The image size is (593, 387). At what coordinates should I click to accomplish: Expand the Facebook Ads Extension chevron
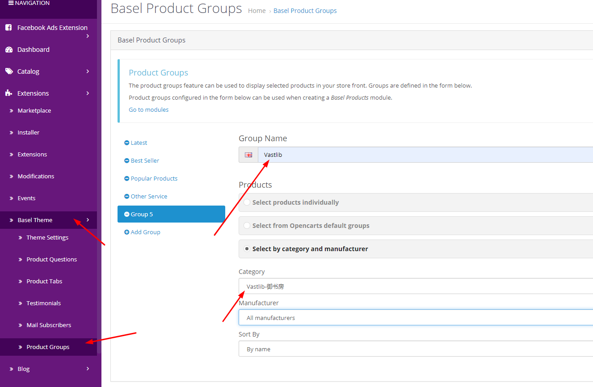88,36
